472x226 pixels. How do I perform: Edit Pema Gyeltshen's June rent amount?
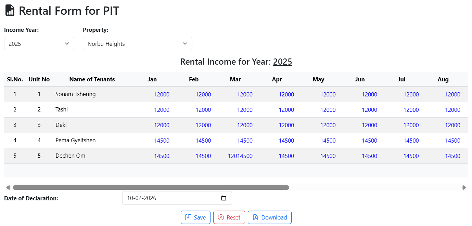pyautogui.click(x=369, y=141)
